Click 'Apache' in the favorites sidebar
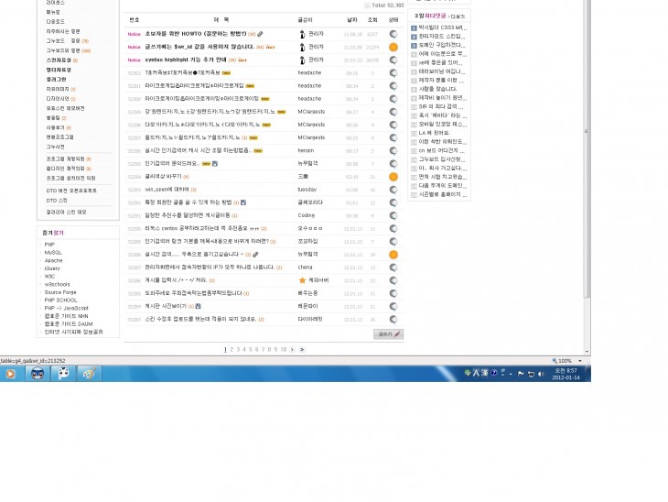 (x=54, y=260)
